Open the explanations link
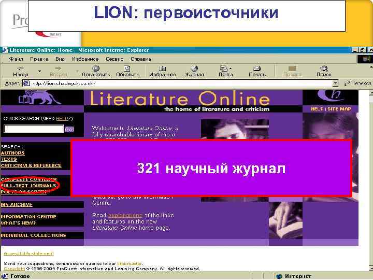This screenshot has width=373, height=280. click(x=125, y=215)
